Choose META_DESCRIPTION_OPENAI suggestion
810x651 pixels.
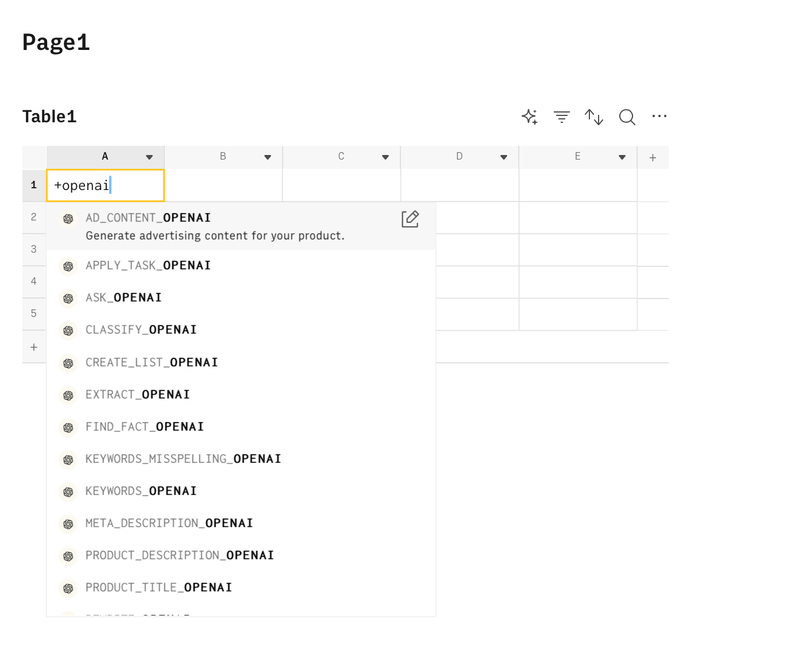(x=241, y=524)
